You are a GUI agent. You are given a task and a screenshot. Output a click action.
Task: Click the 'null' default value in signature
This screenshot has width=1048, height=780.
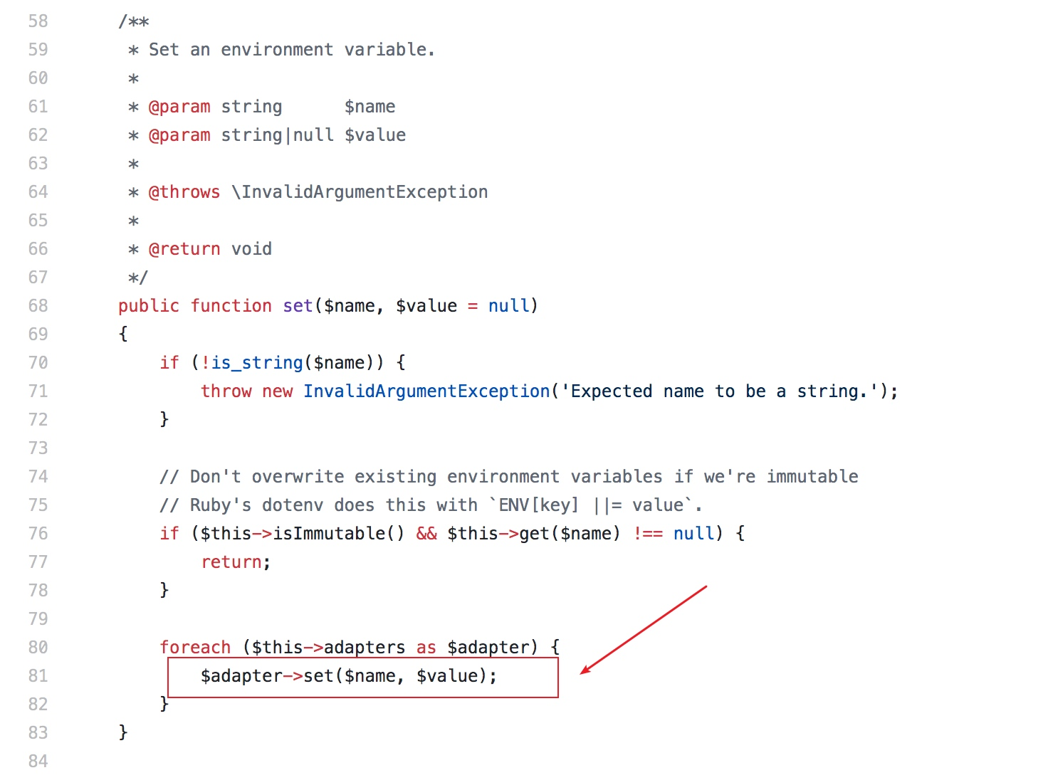[x=508, y=306]
